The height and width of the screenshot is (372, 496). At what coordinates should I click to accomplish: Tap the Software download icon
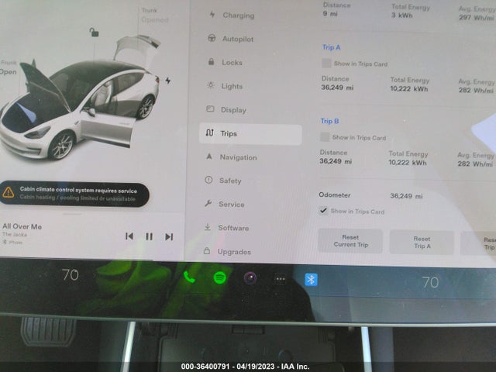[207, 227]
